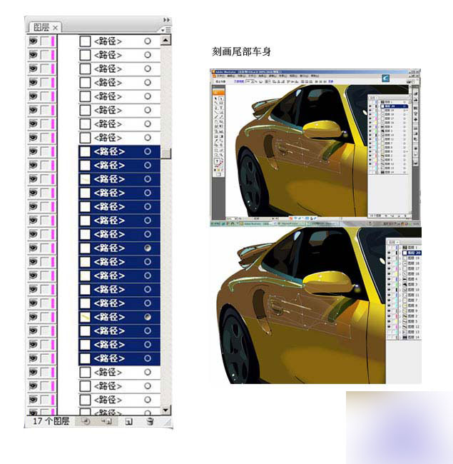Expand 图层 12 triangle in lower screenshot
Screen dimensions: 453x464
(400, 327)
